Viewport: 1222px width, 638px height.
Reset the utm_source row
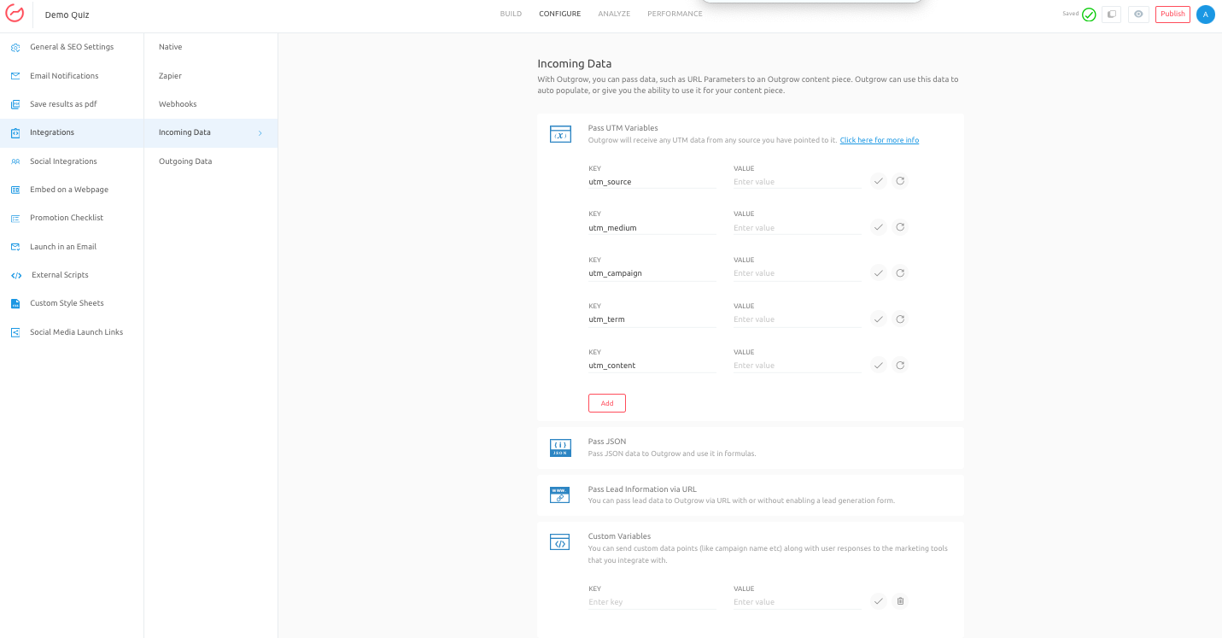point(900,181)
